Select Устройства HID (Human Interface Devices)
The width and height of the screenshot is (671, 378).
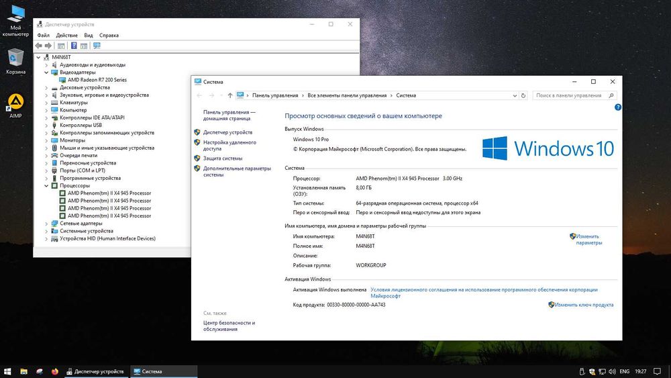[107, 238]
